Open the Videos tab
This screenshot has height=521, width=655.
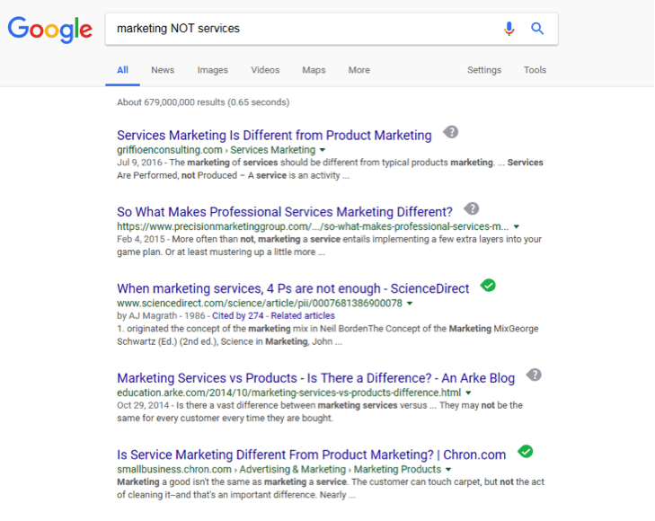pyautogui.click(x=265, y=70)
